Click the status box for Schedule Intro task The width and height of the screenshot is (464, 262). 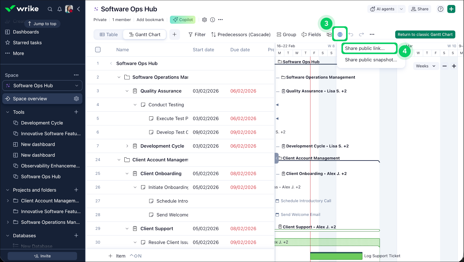point(151,201)
